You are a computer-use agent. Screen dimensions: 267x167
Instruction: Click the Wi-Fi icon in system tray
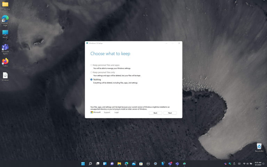tap(244, 164)
